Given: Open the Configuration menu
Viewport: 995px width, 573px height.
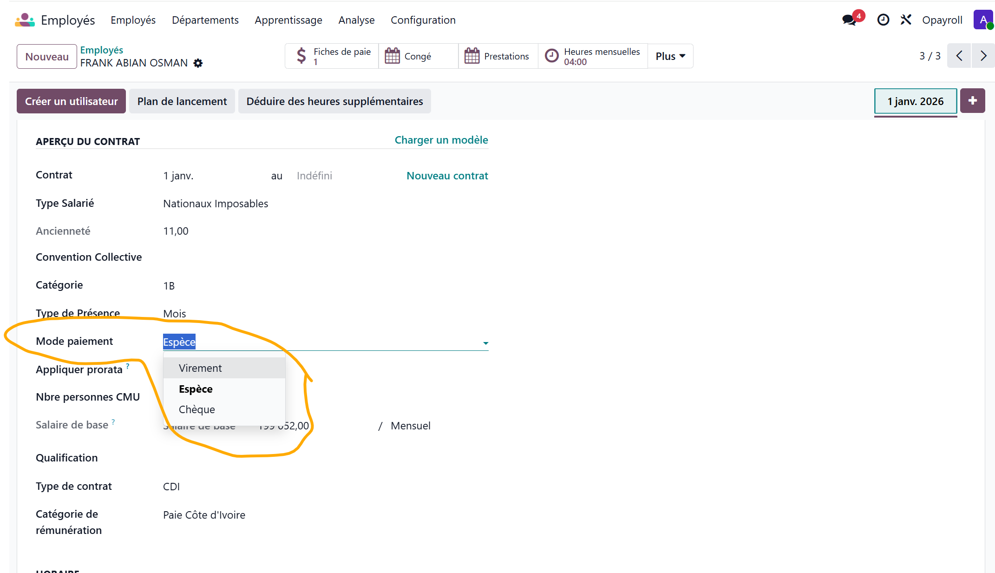Looking at the screenshot, I should click(423, 20).
